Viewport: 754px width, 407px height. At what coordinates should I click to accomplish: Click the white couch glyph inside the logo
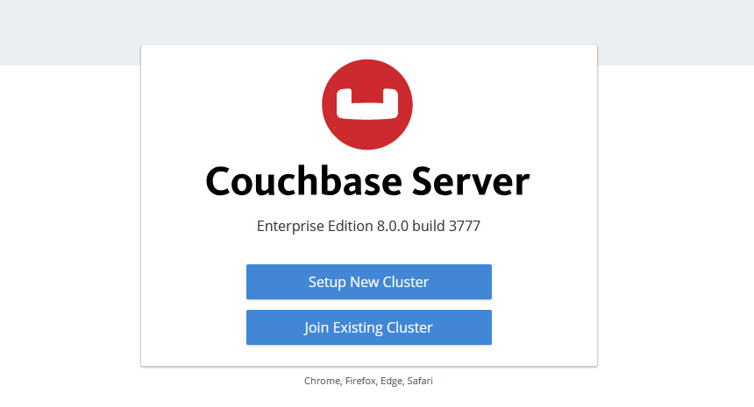point(367,102)
